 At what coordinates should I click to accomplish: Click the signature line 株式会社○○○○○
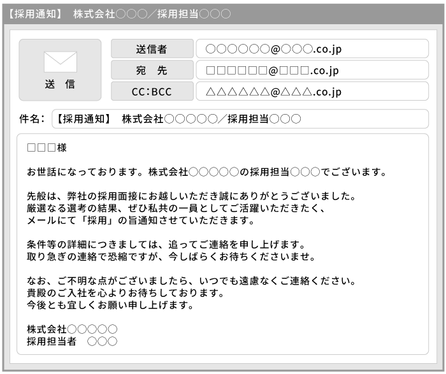point(72,329)
